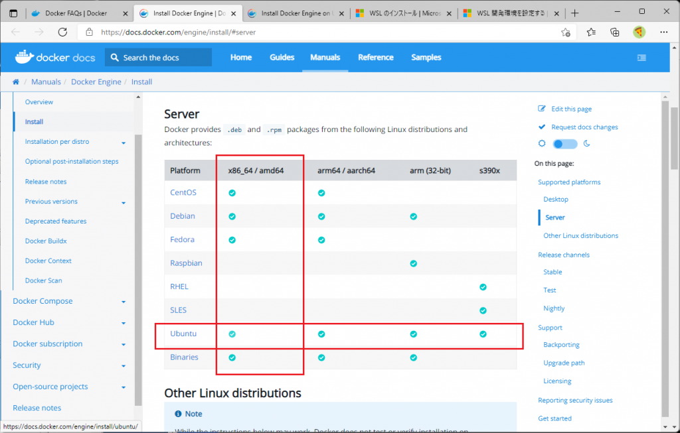Screen dimensions: 680x433
Task: Add this page to favorites star icon
Action: [x=566, y=32]
